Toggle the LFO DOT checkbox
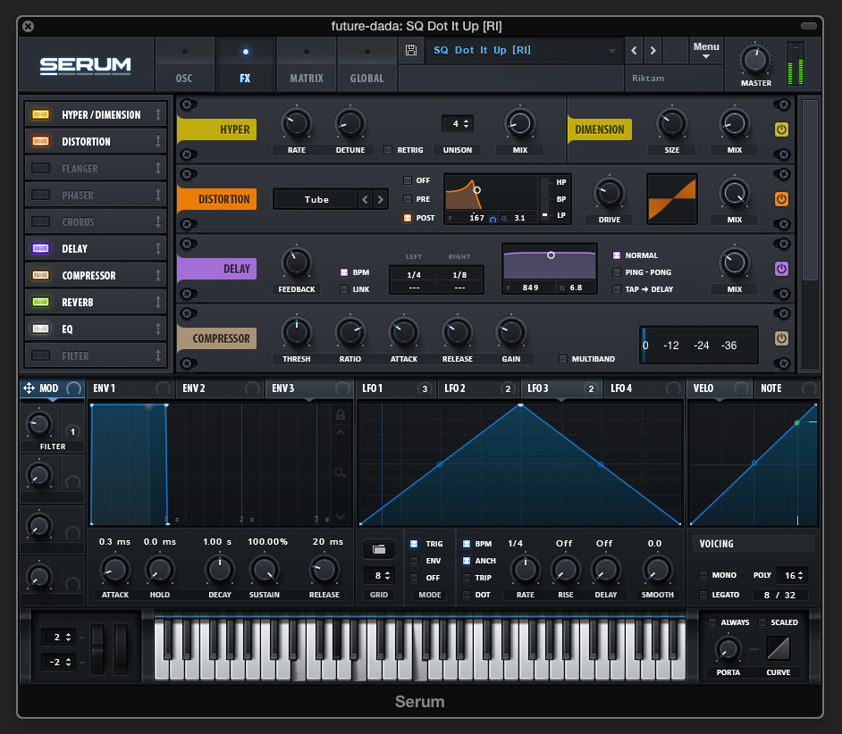The image size is (842, 734). [466, 595]
